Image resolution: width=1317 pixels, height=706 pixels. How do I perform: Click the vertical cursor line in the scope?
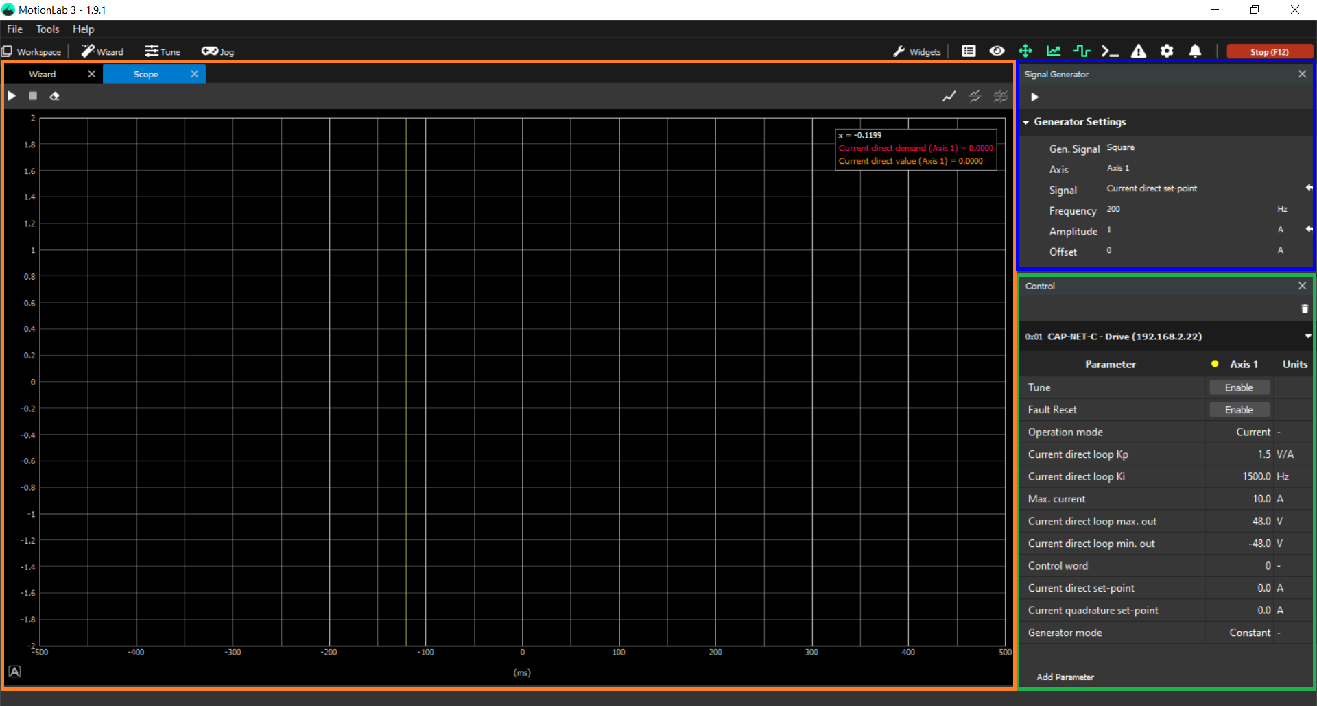(406, 382)
